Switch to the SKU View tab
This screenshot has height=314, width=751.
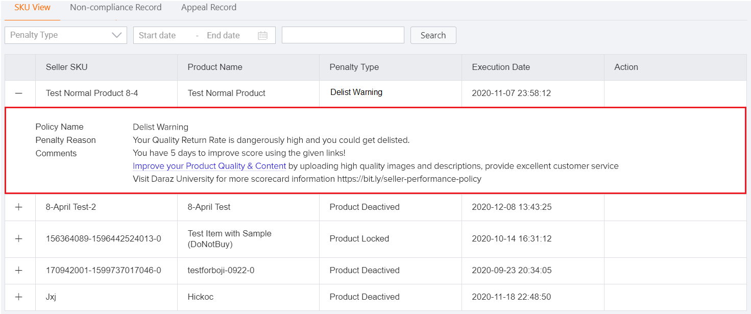point(32,8)
